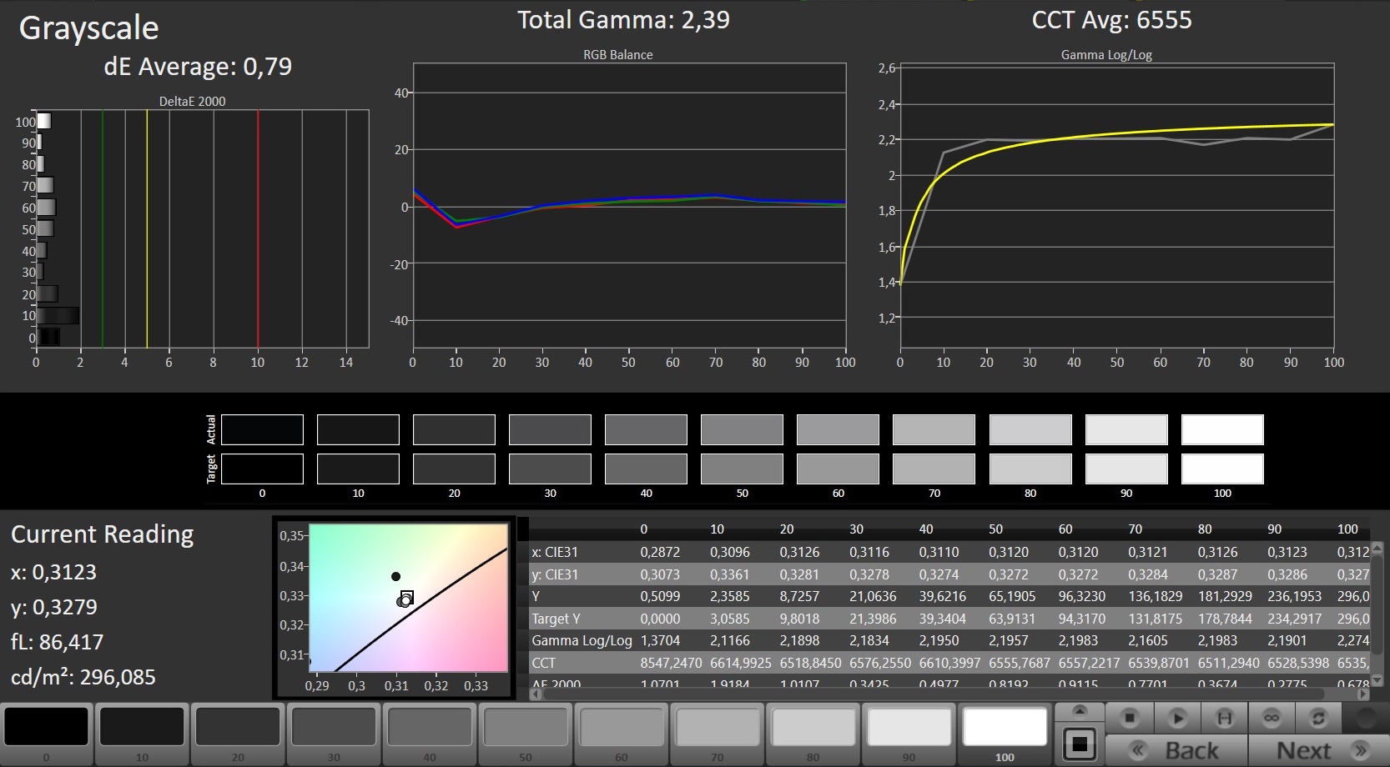Screen dimensions: 1390x767
Task: Toggle continuous reading infinity icon
Action: pos(1272,718)
